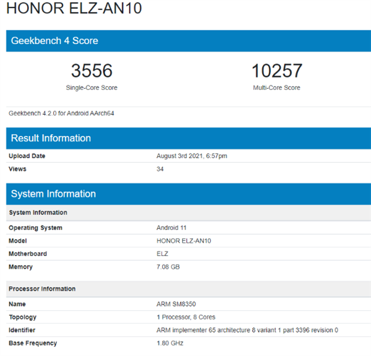Image resolution: width=371 pixels, height=356 pixels.
Task: Click the Operating System label
Action: pos(35,228)
